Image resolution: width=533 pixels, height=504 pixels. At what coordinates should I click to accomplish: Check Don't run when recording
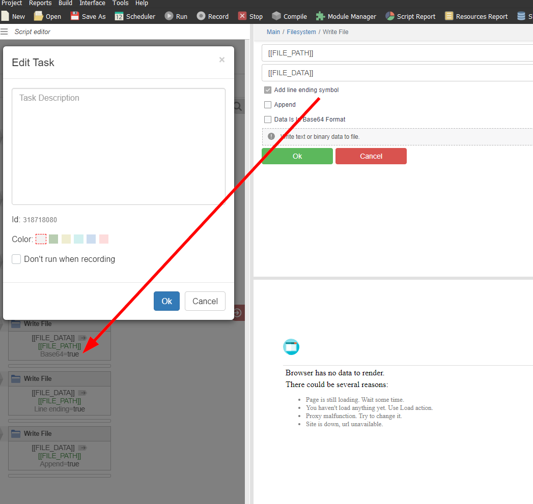click(17, 259)
